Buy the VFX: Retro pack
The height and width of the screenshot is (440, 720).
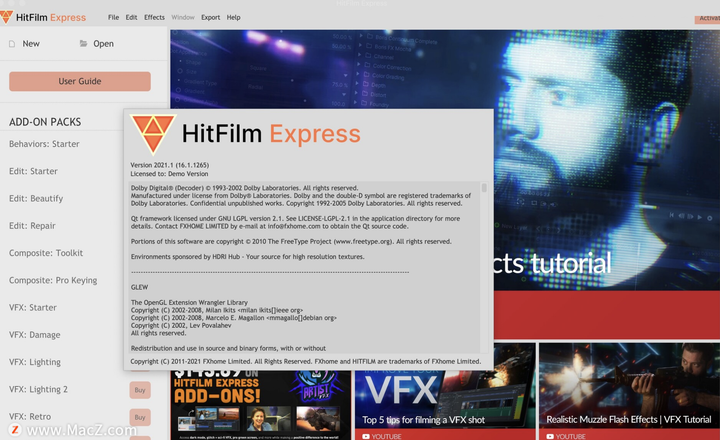(x=140, y=417)
